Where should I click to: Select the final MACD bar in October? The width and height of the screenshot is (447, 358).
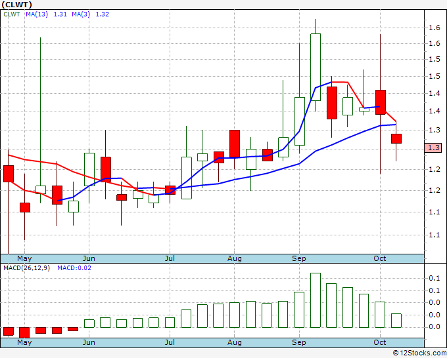click(x=396, y=321)
